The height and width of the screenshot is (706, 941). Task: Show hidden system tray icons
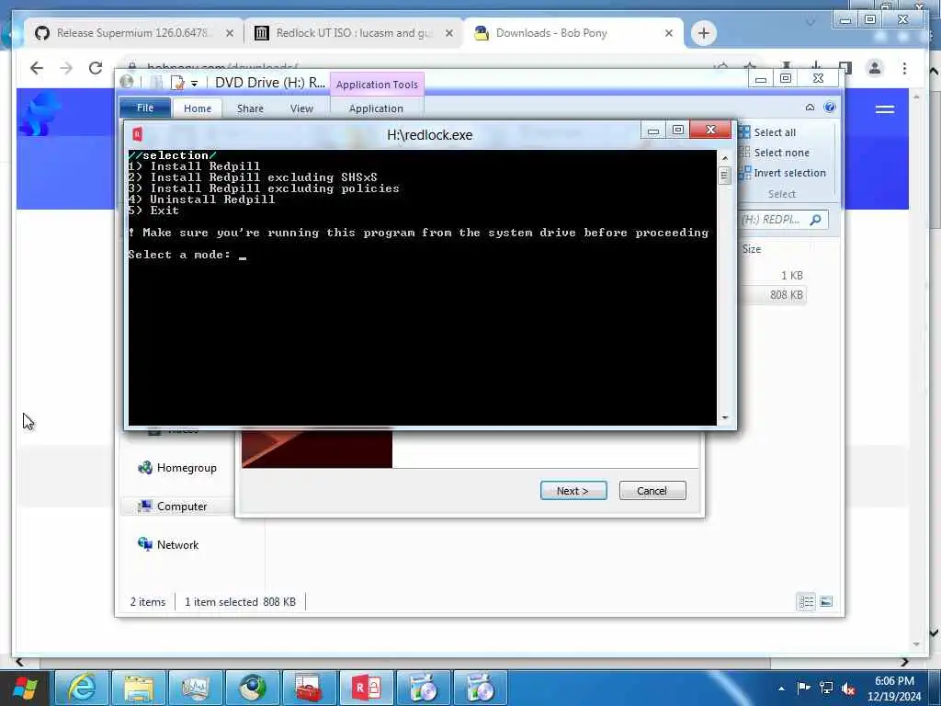pos(781,689)
